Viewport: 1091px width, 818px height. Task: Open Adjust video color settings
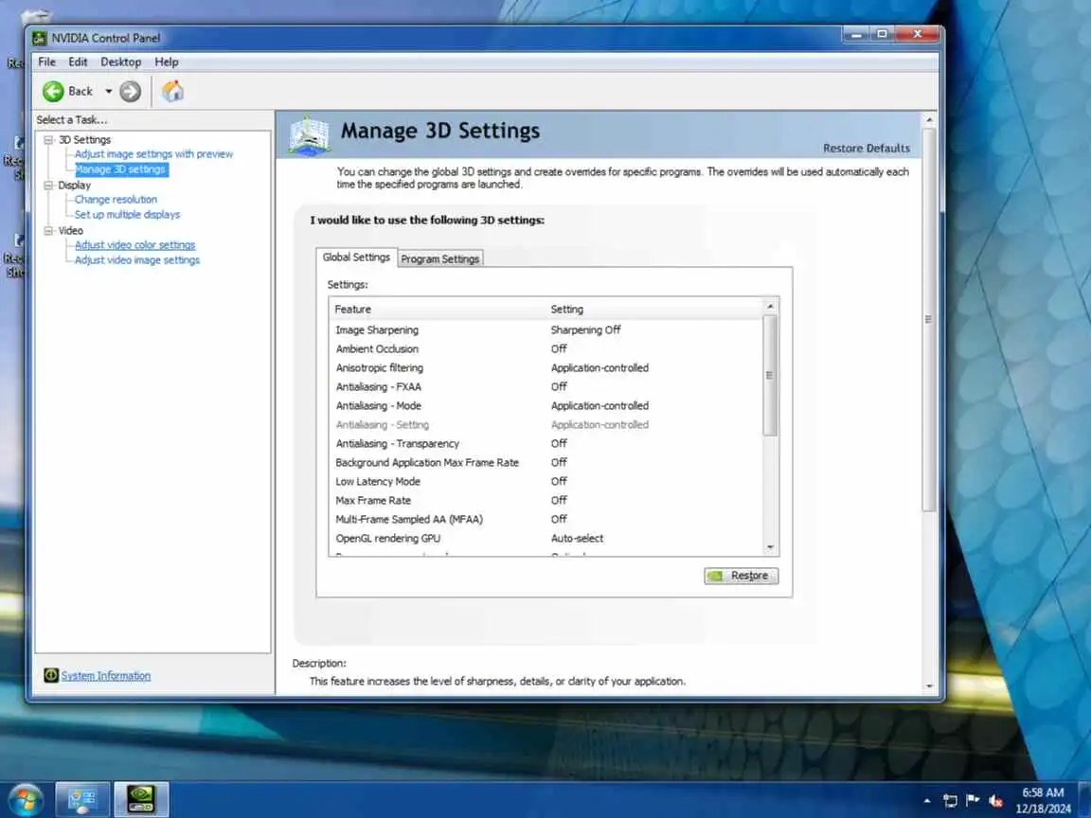pos(135,245)
